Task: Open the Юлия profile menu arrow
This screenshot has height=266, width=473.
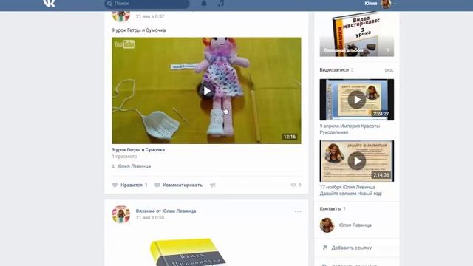Action: click(x=395, y=4)
